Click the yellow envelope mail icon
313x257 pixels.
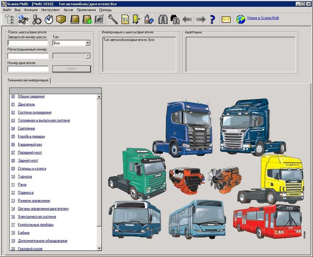pyautogui.click(x=226, y=19)
